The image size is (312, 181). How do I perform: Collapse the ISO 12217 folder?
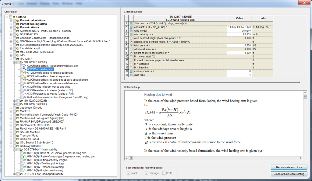[11, 59]
